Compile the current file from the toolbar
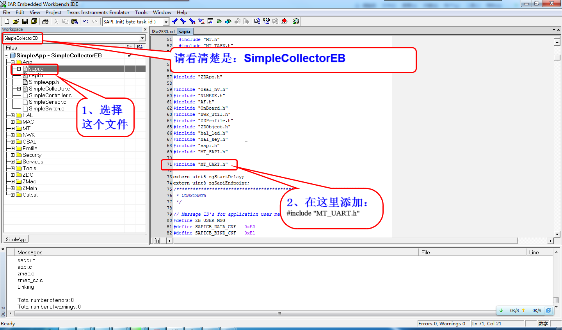 tap(257, 21)
